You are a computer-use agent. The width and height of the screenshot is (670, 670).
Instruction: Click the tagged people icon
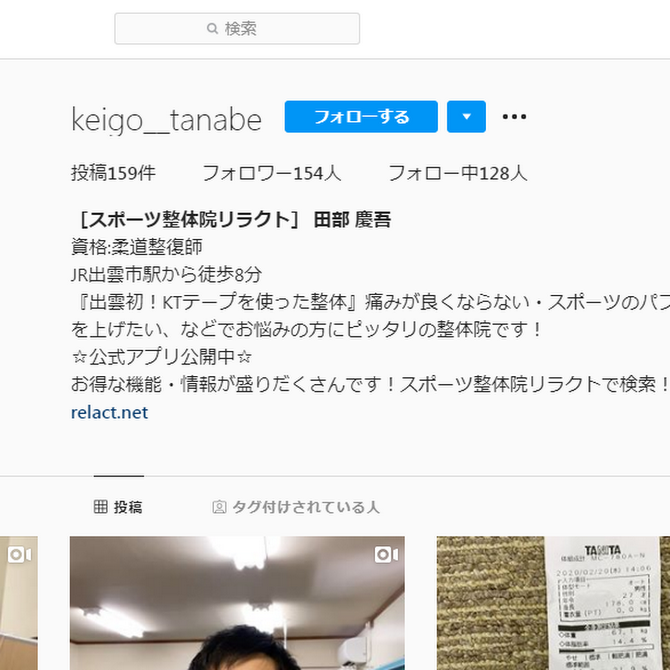(219, 507)
